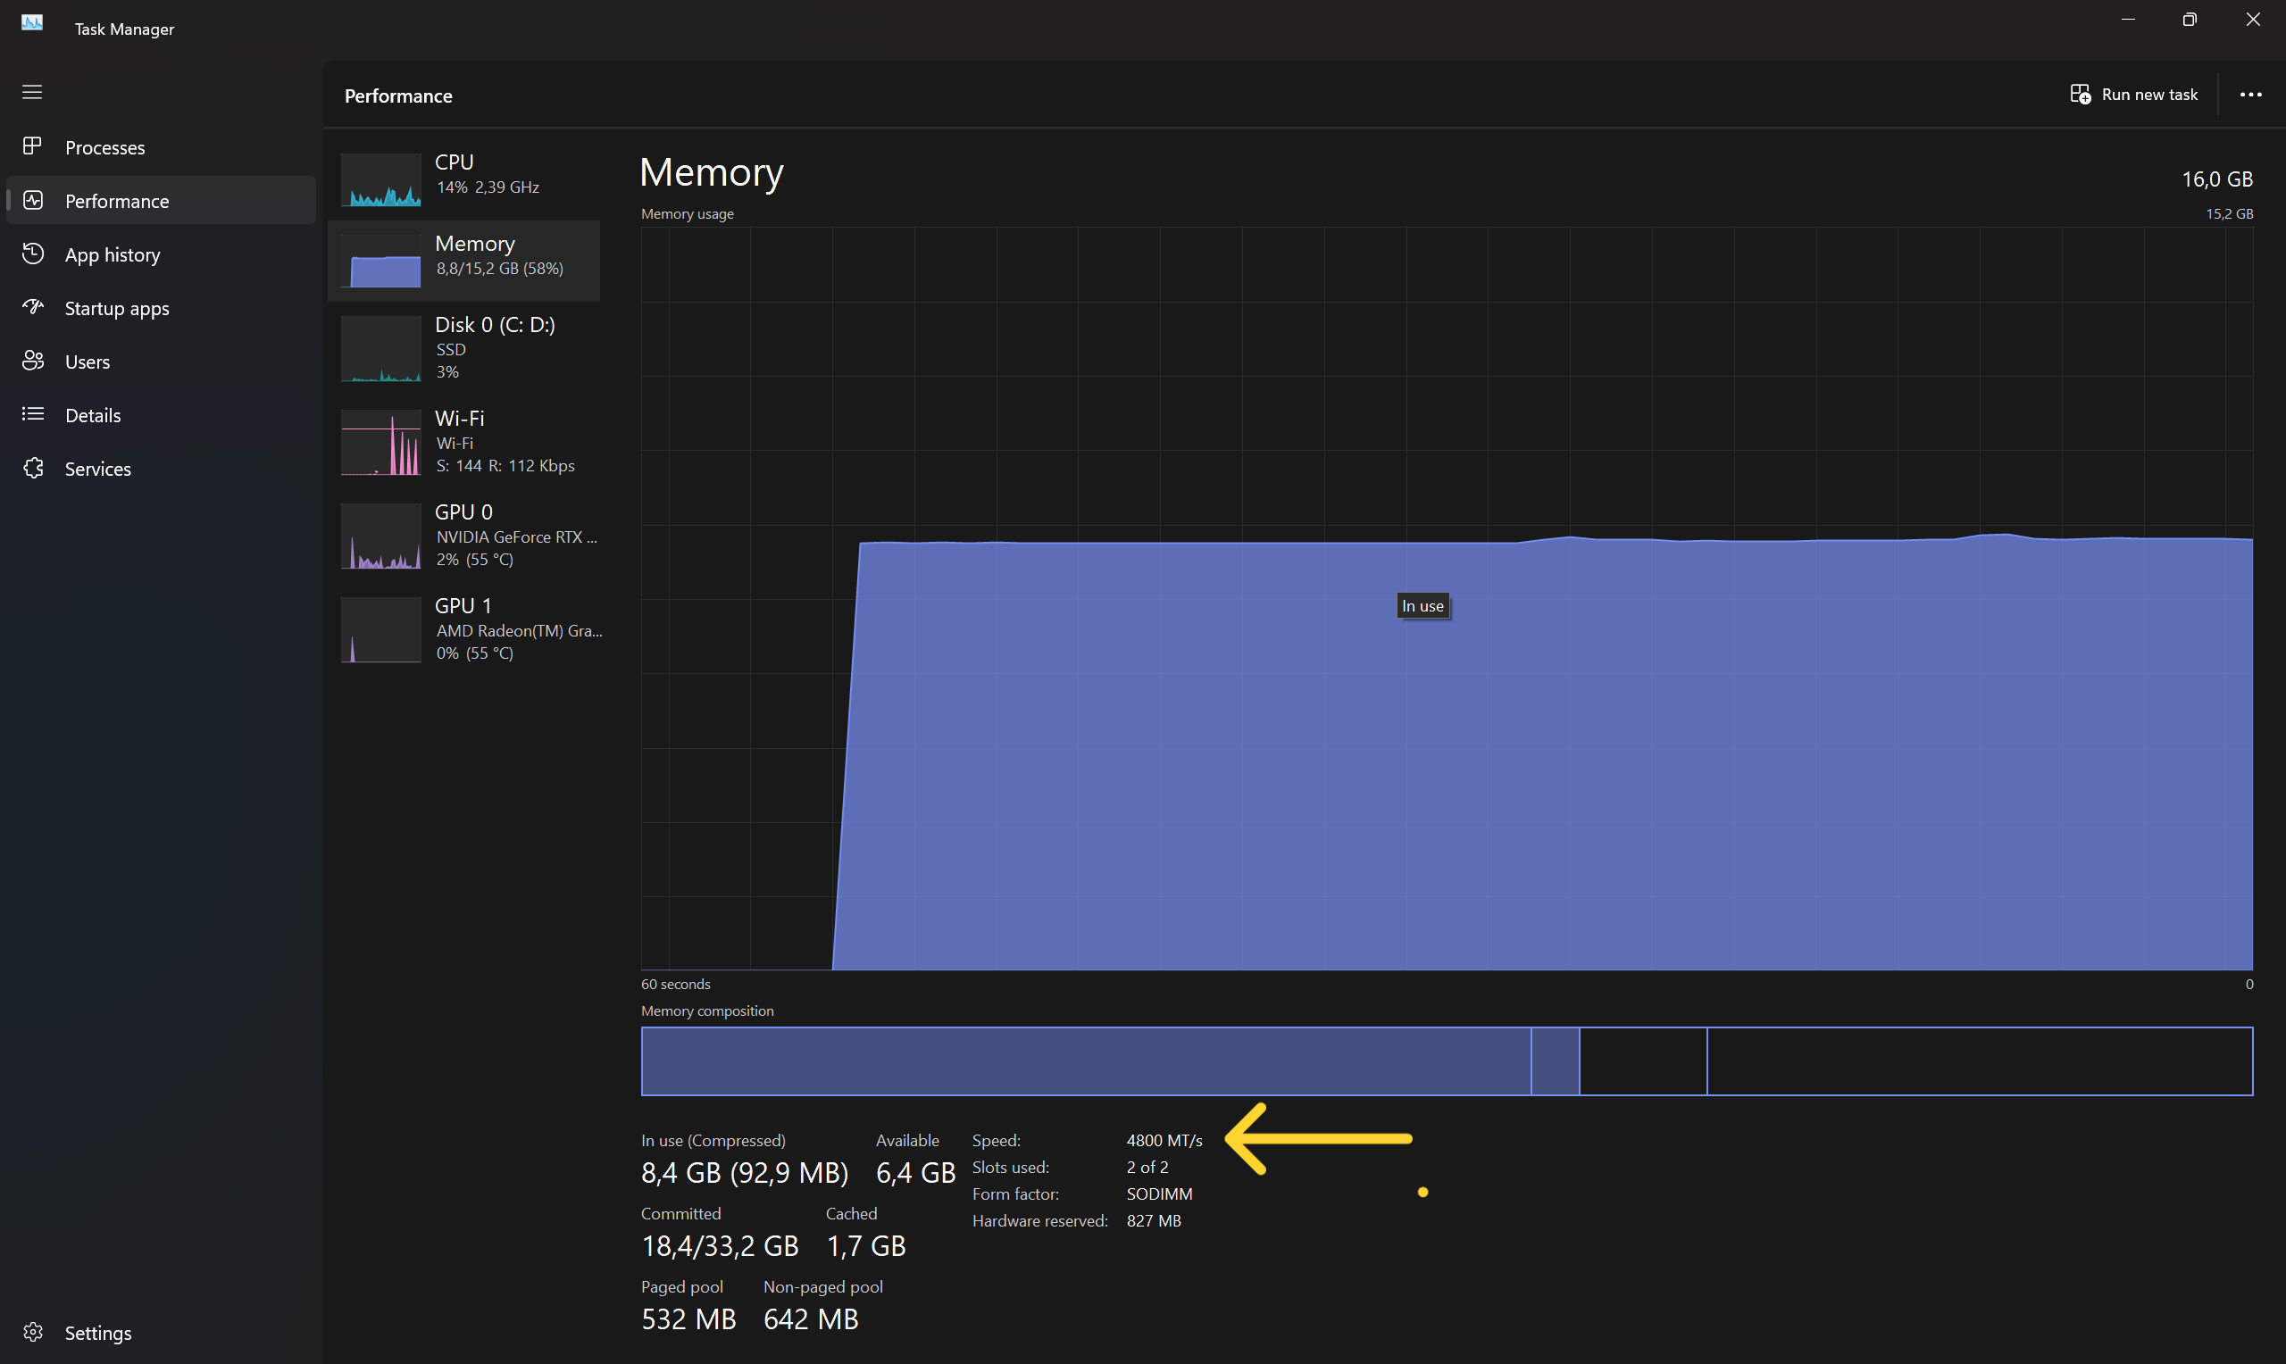Switch to the Wi-Fi performance view

coord(464,441)
